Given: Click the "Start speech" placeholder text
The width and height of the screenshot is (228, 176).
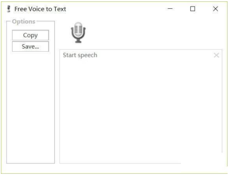Looking at the screenshot, I should click(x=80, y=55).
